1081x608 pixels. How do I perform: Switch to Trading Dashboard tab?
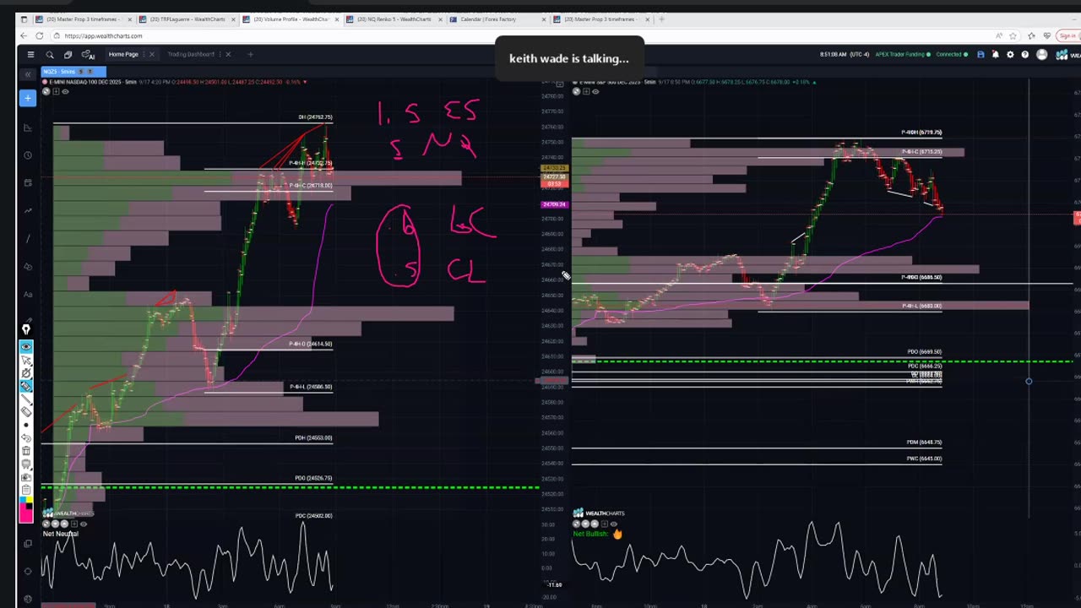[x=190, y=54]
